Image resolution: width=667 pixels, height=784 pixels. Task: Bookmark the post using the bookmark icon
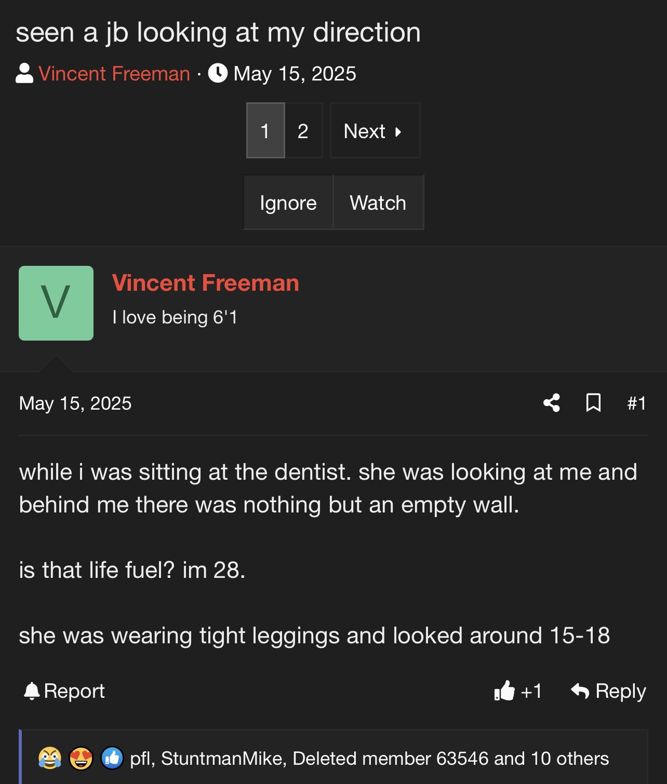(x=593, y=403)
